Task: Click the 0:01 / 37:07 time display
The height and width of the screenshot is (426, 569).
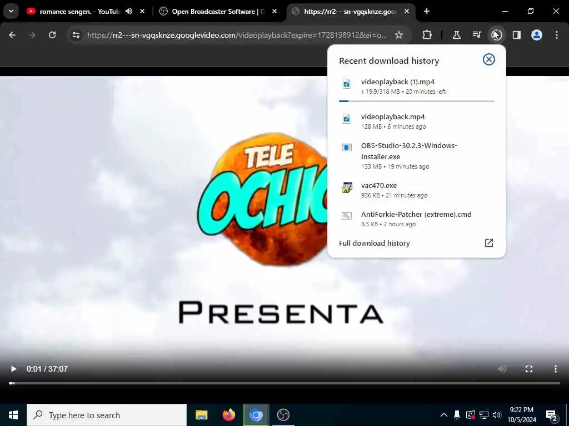Action: pos(47,369)
